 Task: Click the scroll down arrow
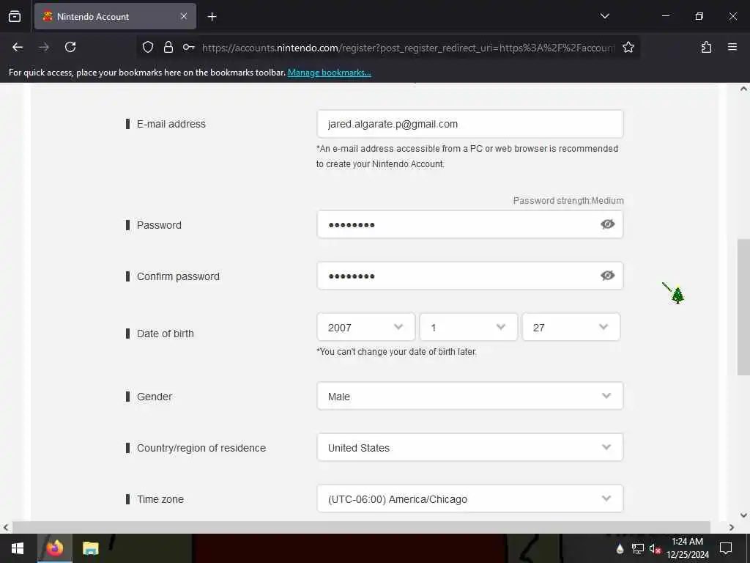743,515
